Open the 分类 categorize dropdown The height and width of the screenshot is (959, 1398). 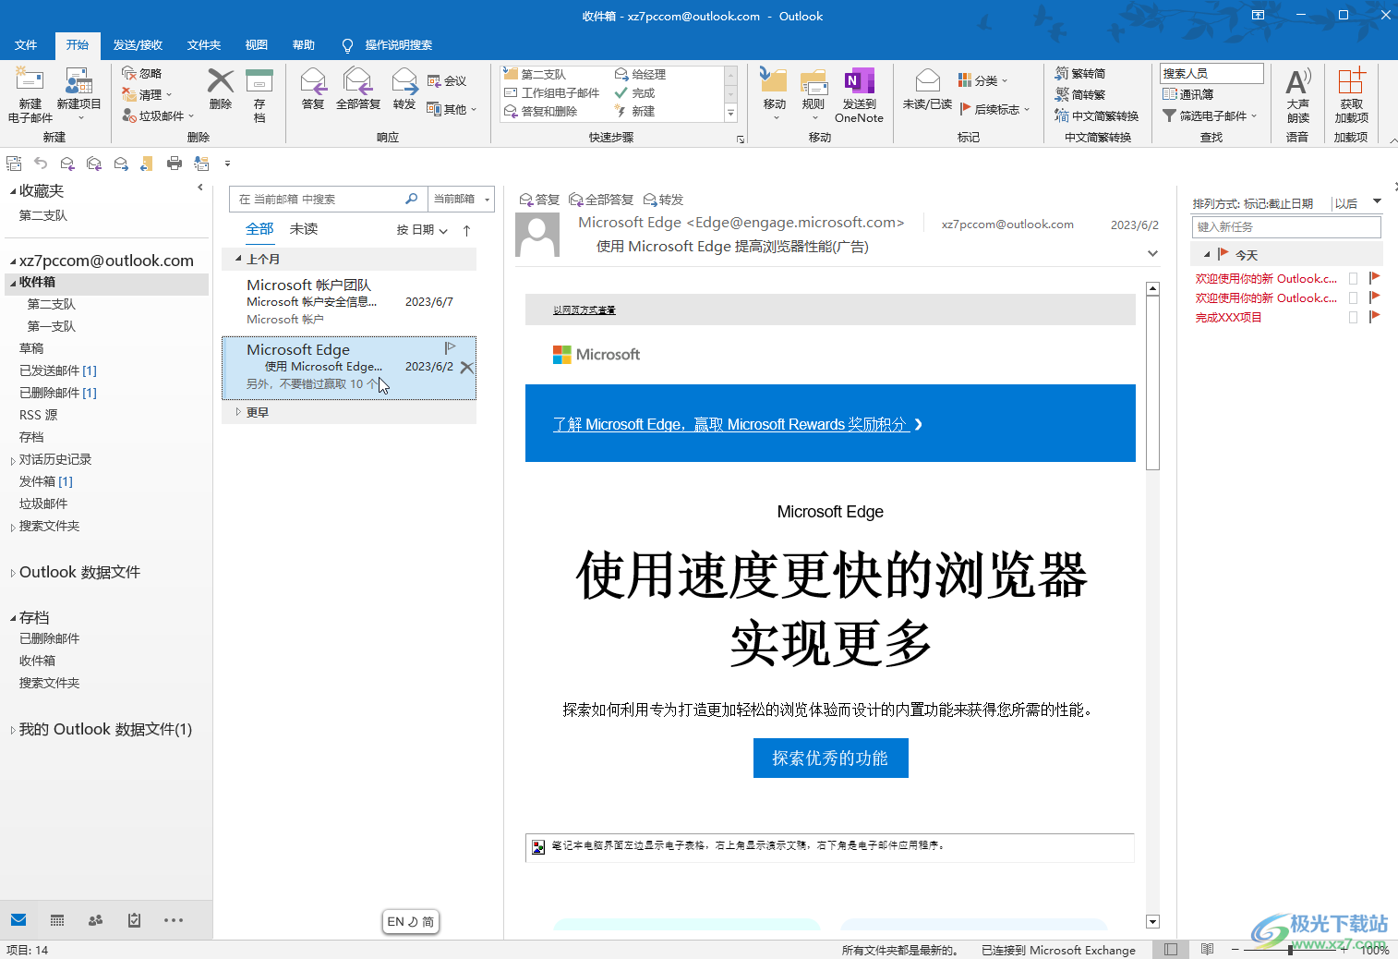click(x=983, y=80)
